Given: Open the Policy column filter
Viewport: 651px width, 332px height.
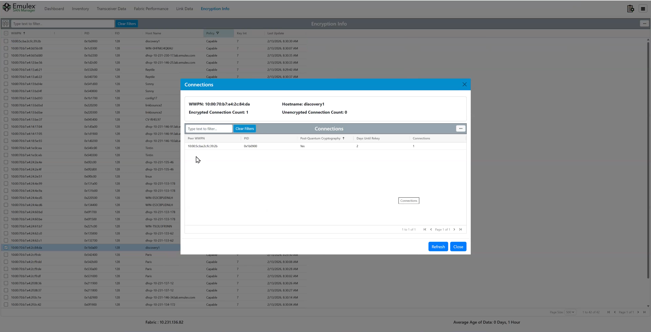Looking at the screenshot, I should pos(217,33).
